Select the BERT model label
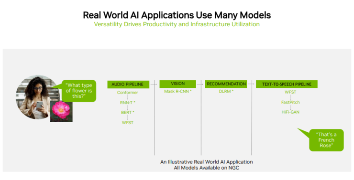 coord(128,112)
